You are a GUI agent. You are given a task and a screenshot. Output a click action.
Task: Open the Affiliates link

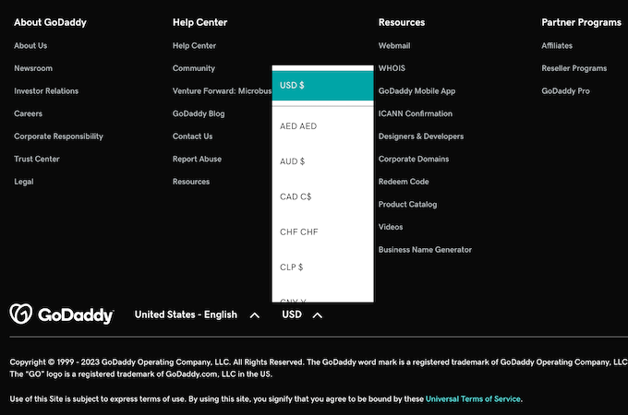click(557, 45)
